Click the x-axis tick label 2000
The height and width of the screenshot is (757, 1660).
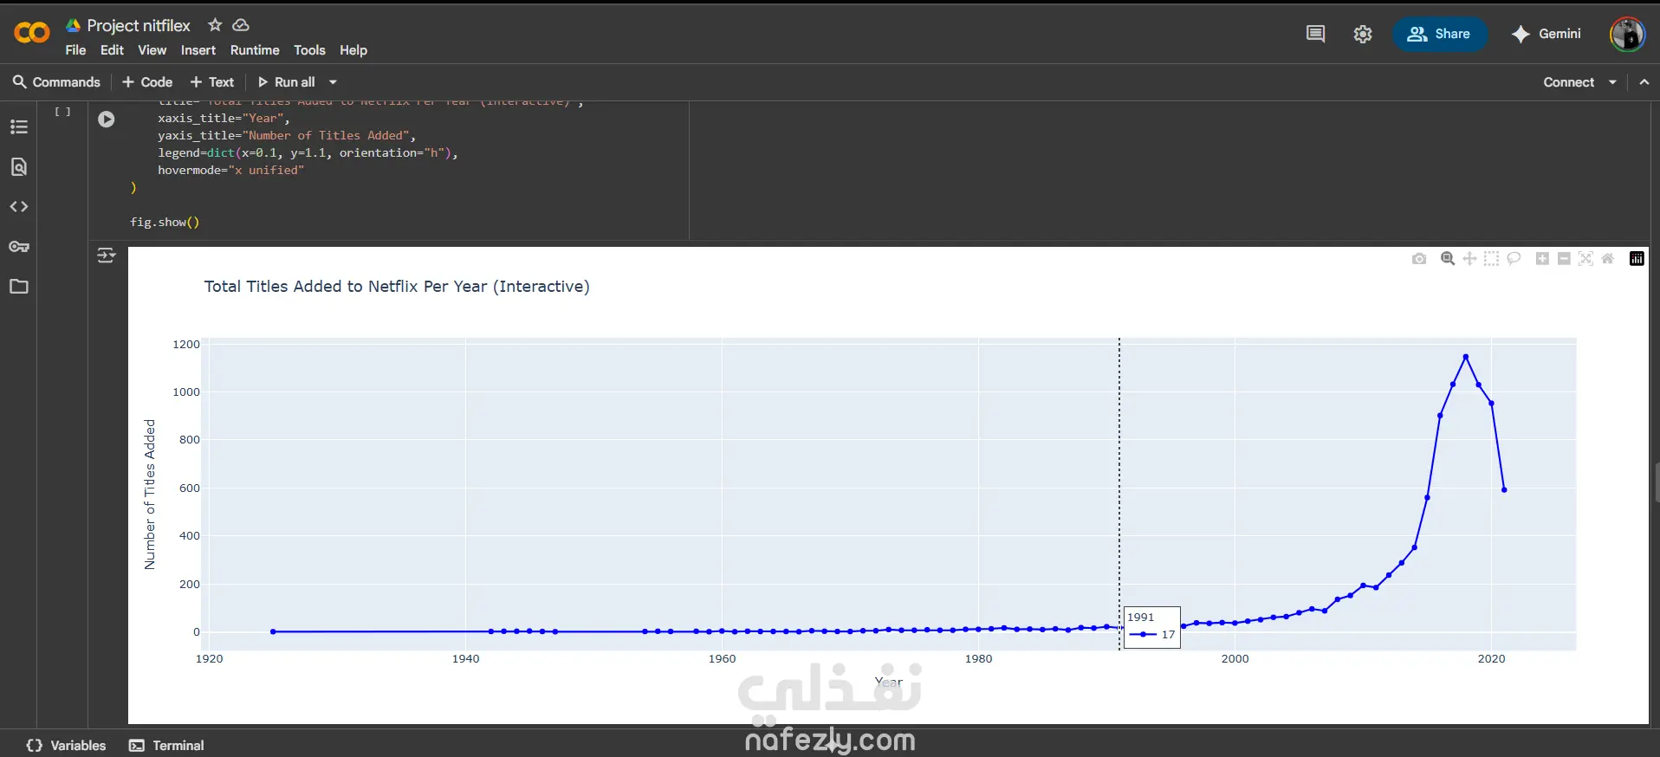[x=1235, y=659]
